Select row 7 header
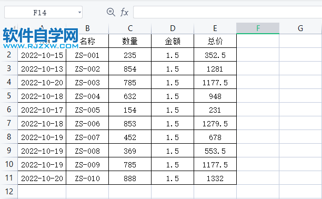322x199 pixels. pyautogui.click(x=9, y=123)
